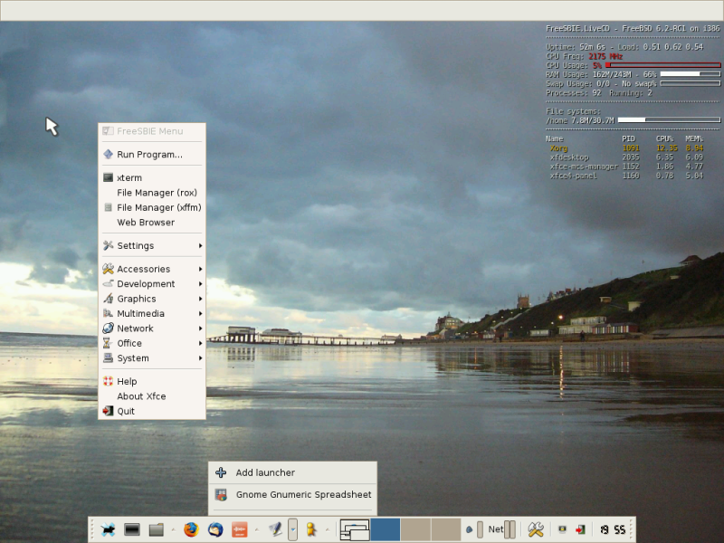Click the yellow figure icon in panel
This screenshot has width=724, height=543.
pyautogui.click(x=311, y=529)
